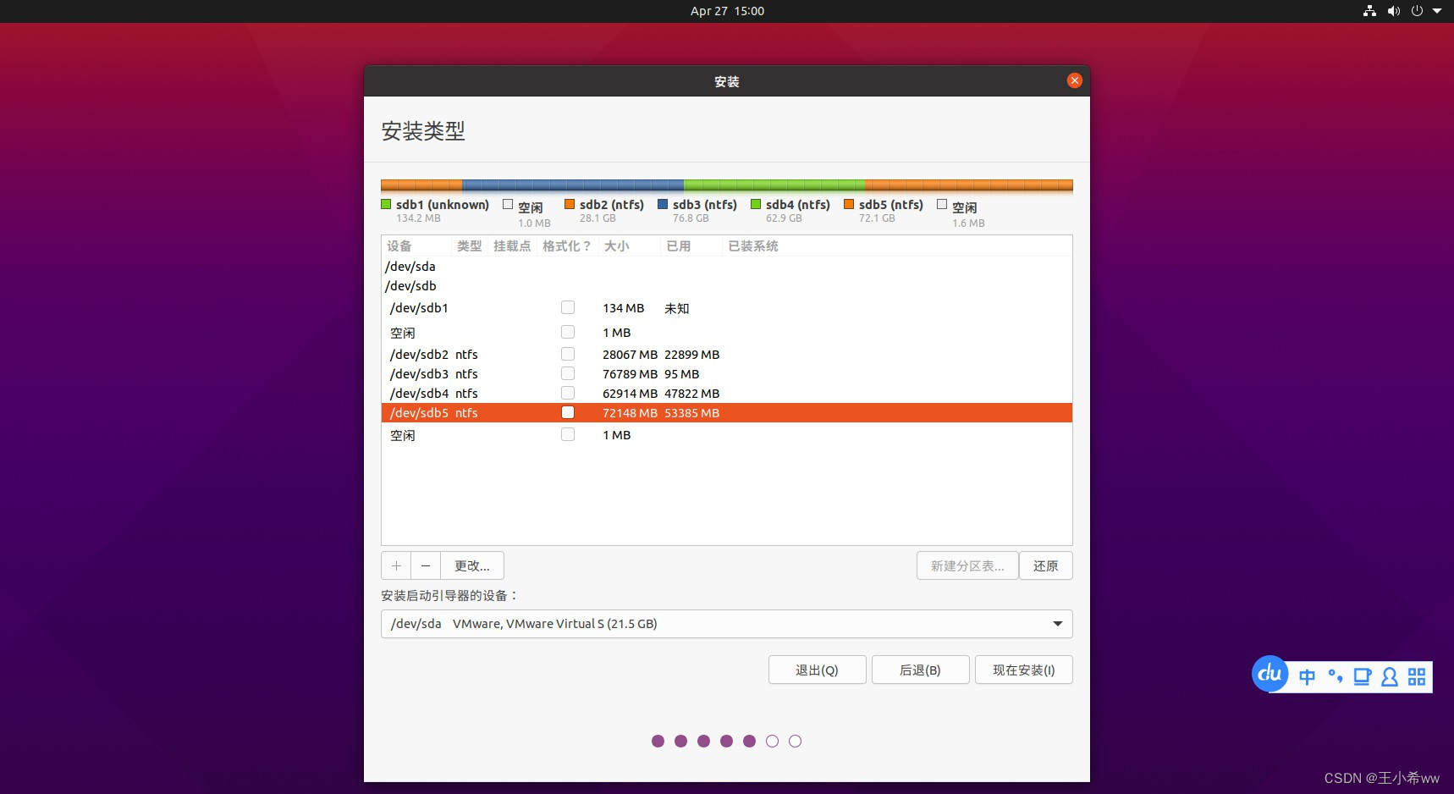Close the installer window
Viewport: 1454px width, 794px height.
(x=1074, y=80)
